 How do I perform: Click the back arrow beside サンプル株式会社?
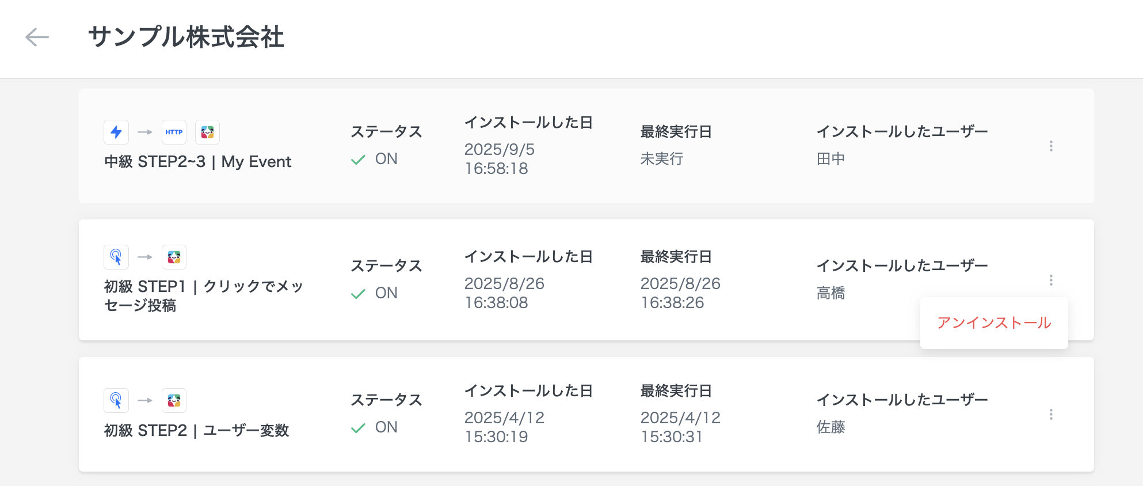click(x=37, y=37)
